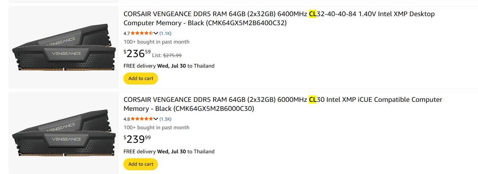Click the struck-through $275.99 list price
478x174 pixels.
click(x=172, y=55)
